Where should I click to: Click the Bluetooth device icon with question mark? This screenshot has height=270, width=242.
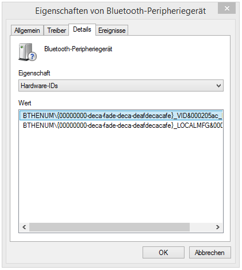click(28, 52)
